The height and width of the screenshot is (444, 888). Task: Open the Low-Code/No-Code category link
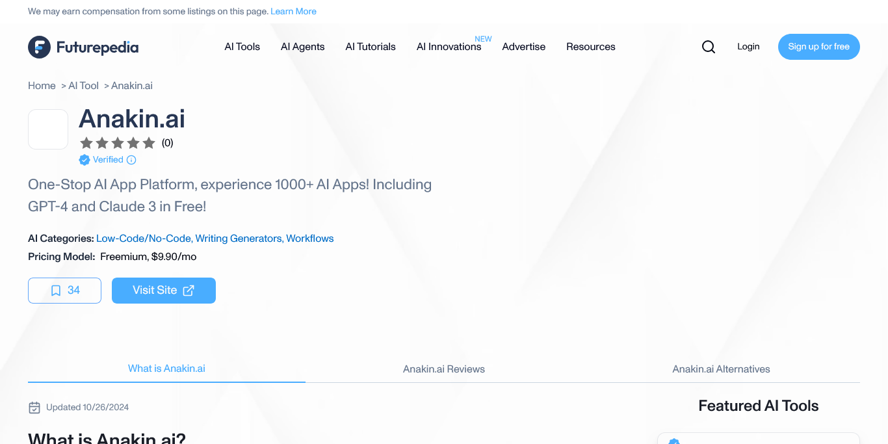(144, 239)
